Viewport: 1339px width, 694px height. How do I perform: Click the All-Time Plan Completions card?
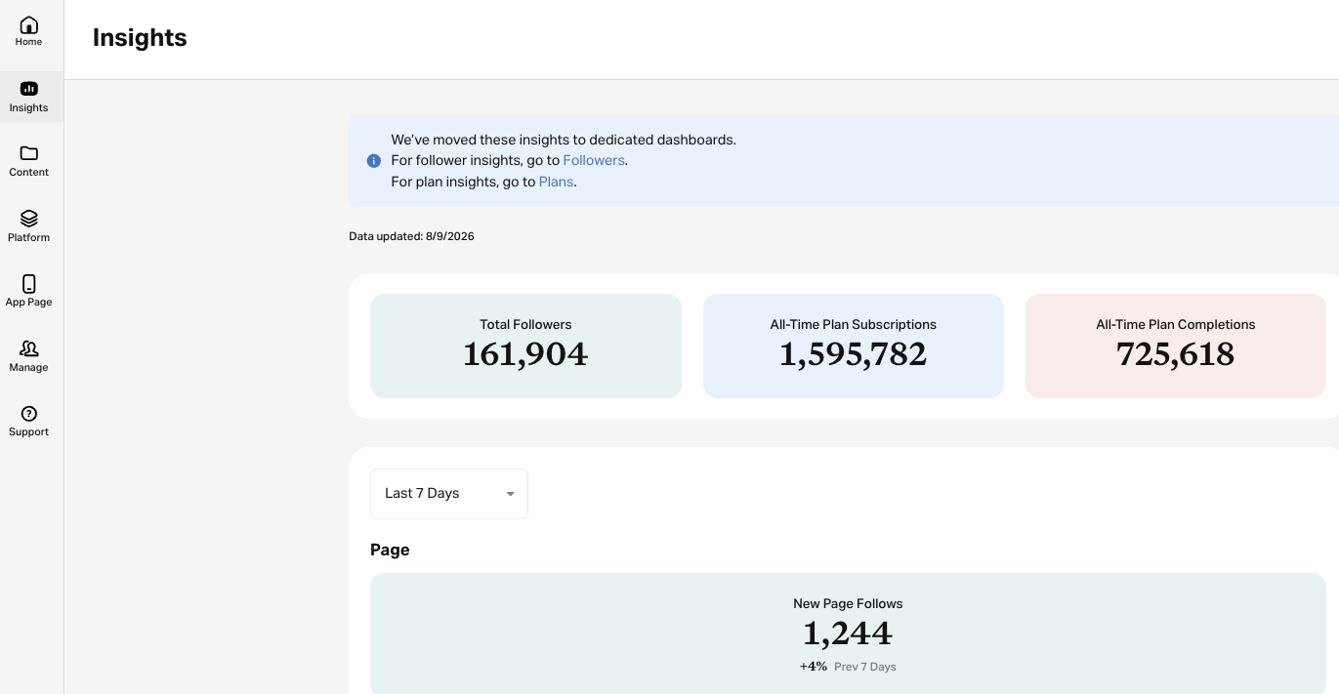1176,346
